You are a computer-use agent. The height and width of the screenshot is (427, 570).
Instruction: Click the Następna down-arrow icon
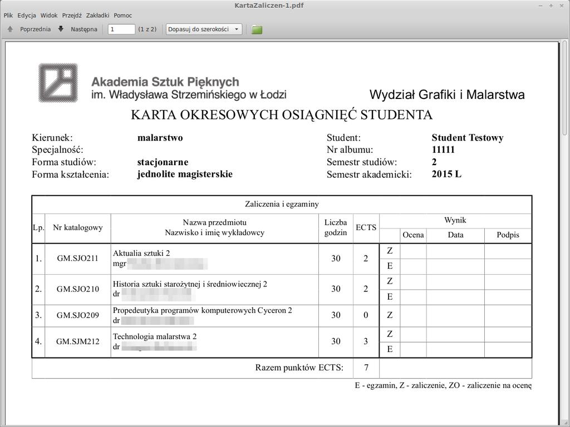pos(61,29)
